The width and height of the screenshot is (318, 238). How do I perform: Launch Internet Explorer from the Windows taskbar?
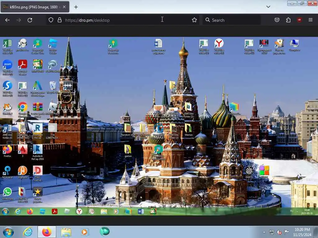point(28,232)
